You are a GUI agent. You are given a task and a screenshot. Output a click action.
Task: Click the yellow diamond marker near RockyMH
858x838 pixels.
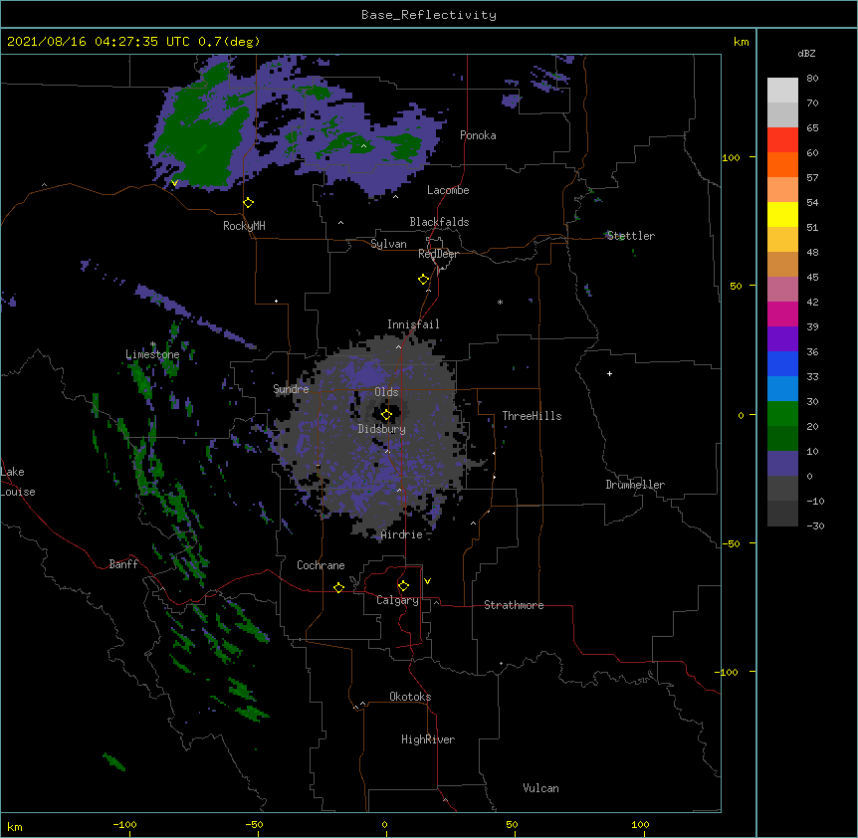coord(248,203)
